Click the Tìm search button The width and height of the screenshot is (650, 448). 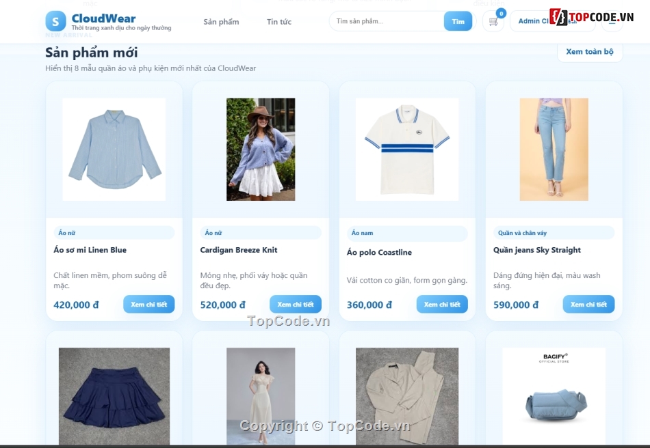(458, 21)
